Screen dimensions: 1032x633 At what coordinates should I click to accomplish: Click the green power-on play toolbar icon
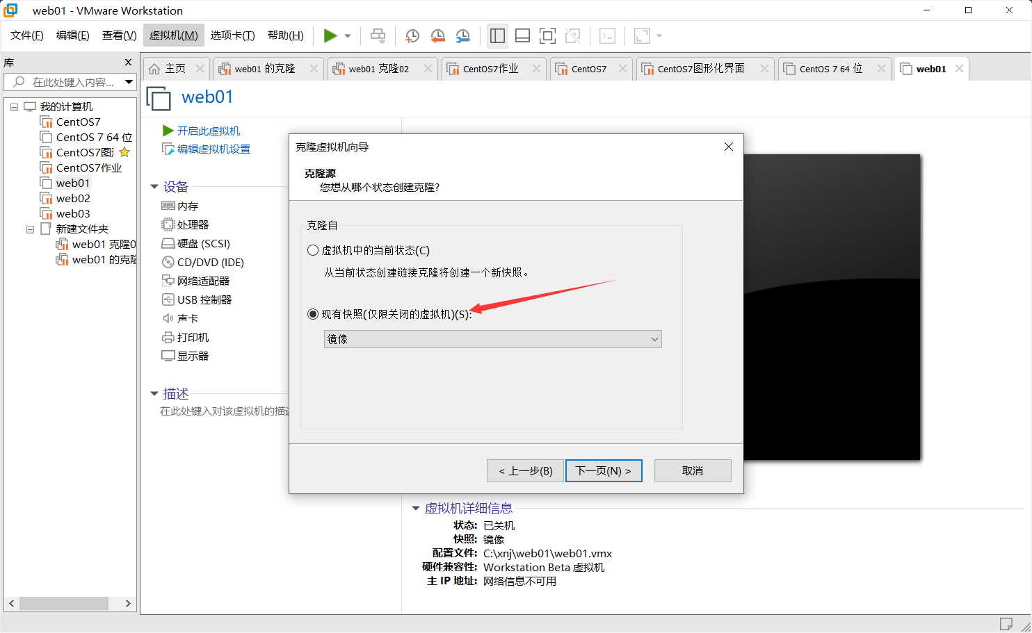[330, 35]
